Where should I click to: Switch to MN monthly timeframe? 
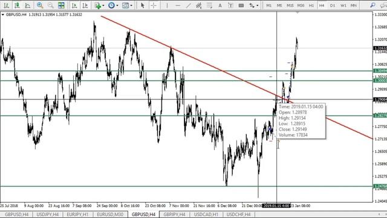click(x=354, y=5)
